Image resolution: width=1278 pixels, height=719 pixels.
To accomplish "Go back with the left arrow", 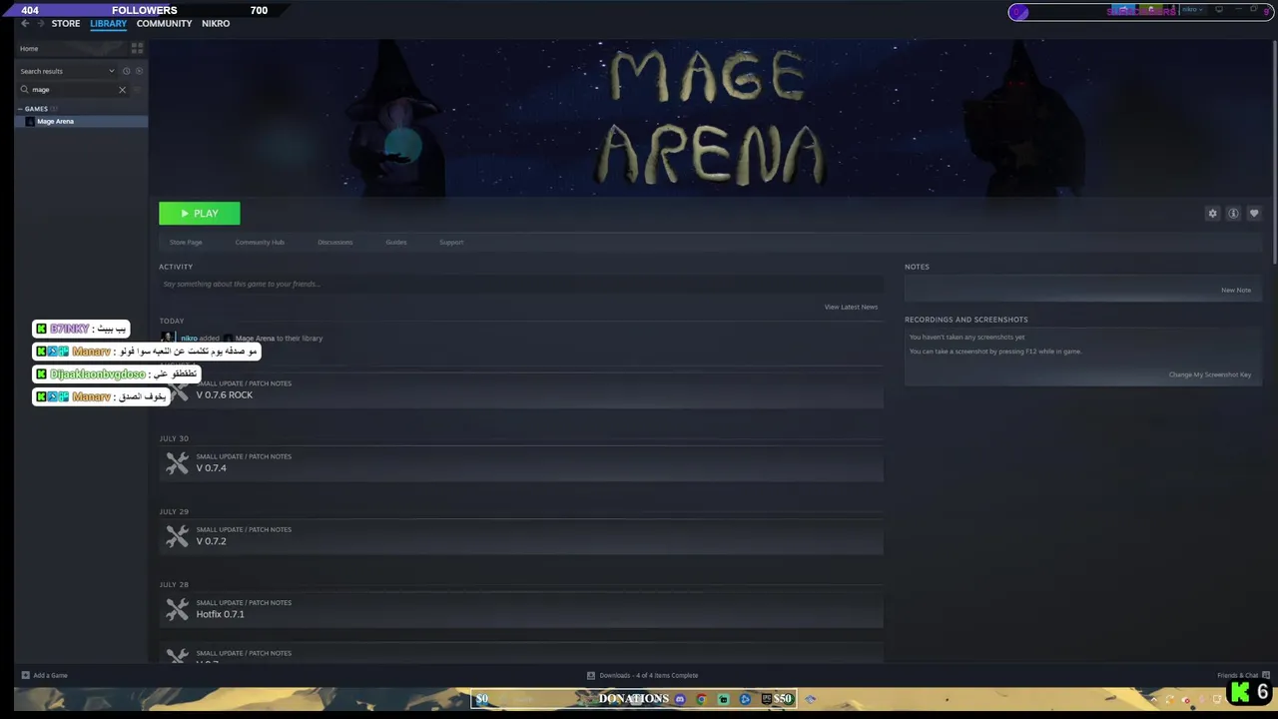I will click(x=25, y=23).
